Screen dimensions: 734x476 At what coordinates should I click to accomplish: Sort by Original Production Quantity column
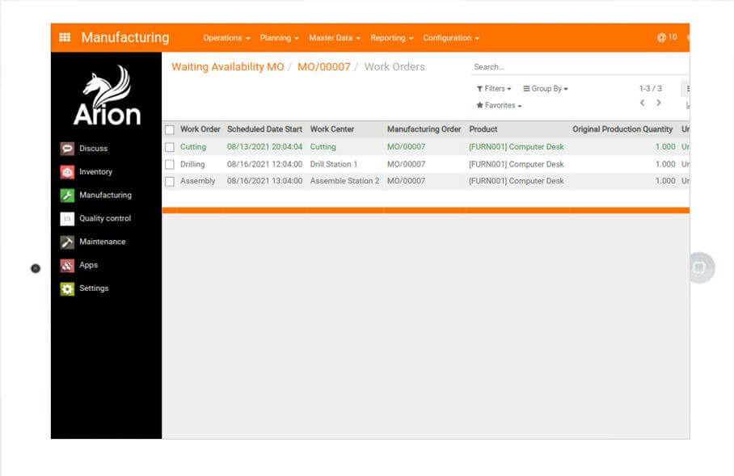(622, 129)
